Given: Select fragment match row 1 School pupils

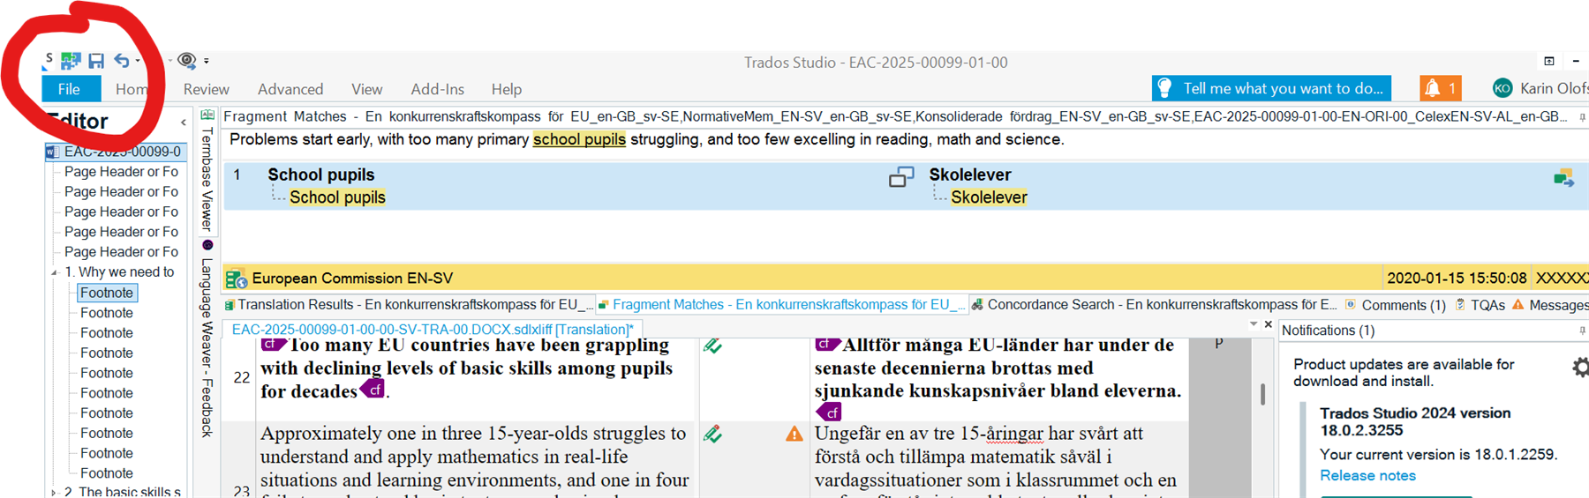Looking at the screenshot, I should point(906,186).
